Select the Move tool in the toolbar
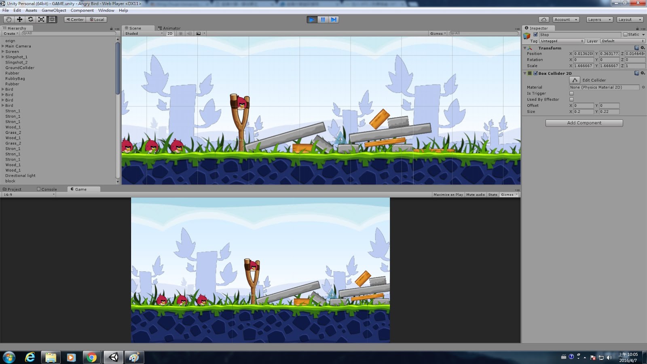This screenshot has height=364, width=647. point(19,19)
